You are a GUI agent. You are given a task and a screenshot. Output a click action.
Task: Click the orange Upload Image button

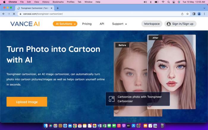[x=27, y=102]
